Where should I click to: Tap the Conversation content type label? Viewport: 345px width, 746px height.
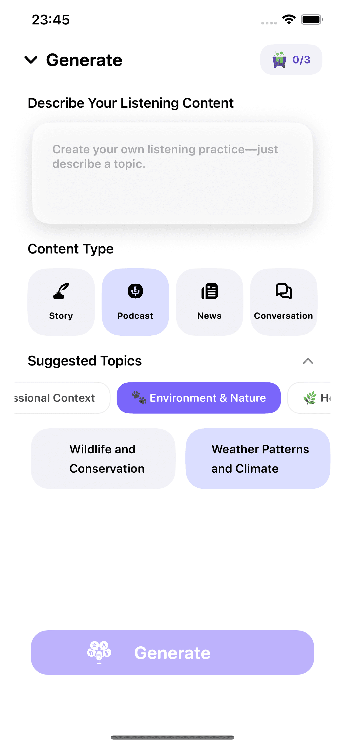click(283, 316)
